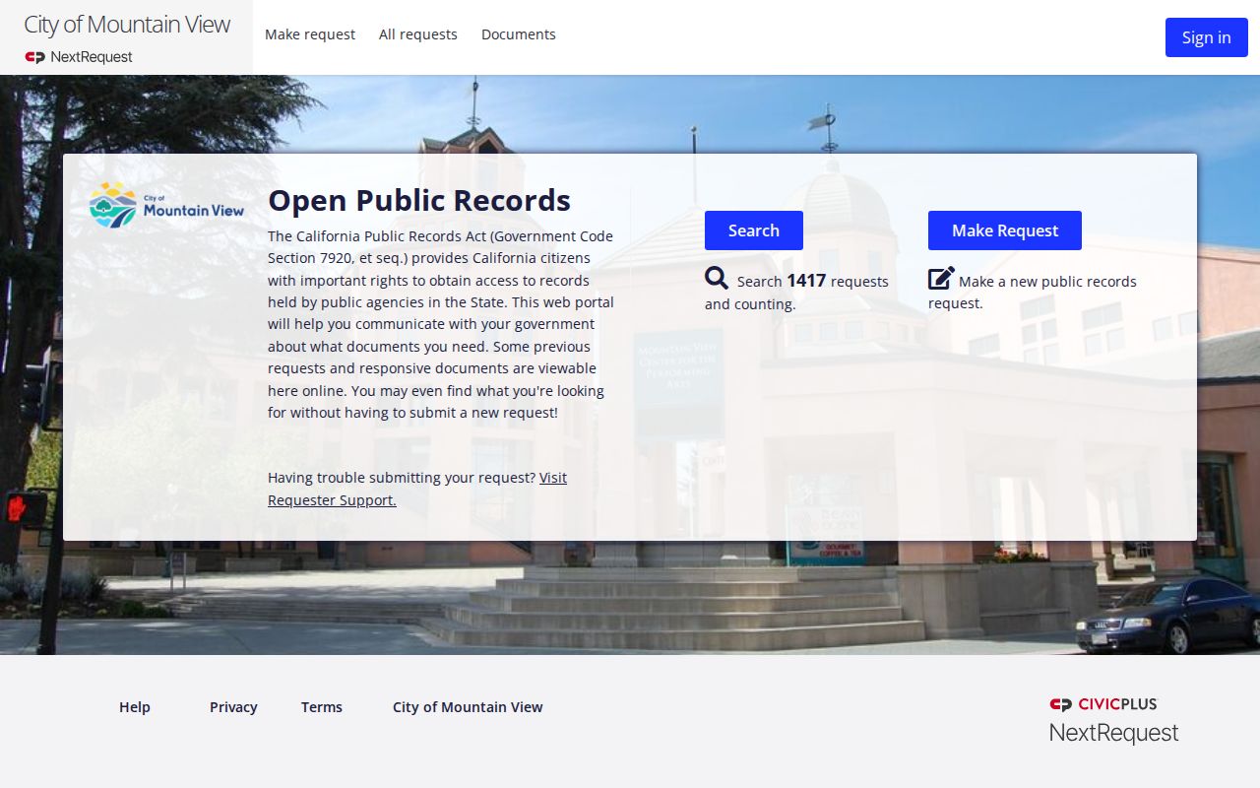Screen dimensions: 1260x788
Task: Click the blue Search button
Action: pos(754,230)
